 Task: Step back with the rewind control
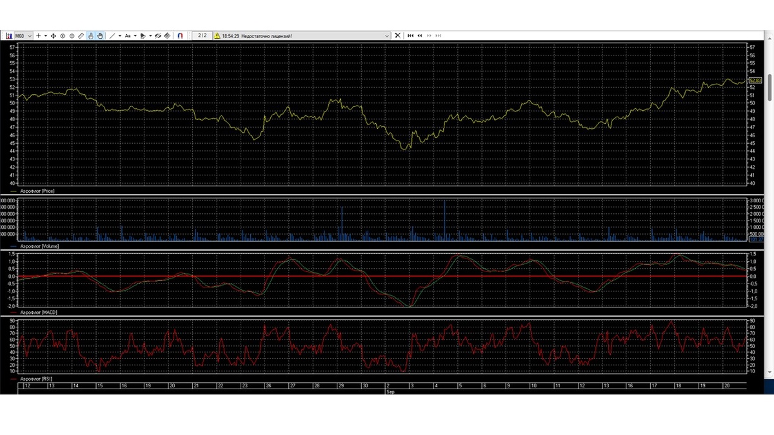coord(420,35)
